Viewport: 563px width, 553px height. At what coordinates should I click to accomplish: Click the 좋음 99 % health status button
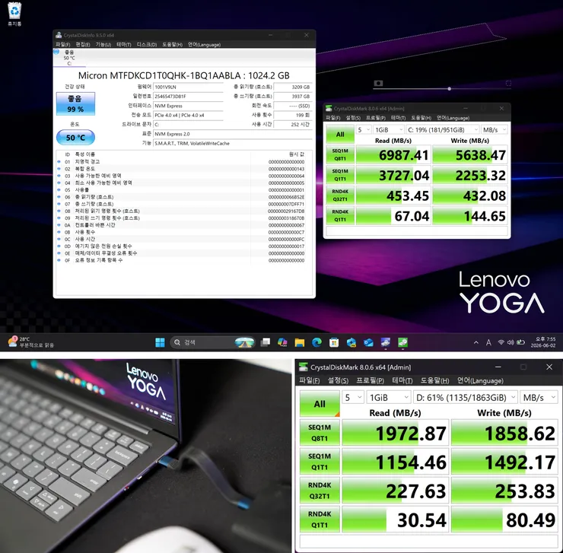coord(75,103)
